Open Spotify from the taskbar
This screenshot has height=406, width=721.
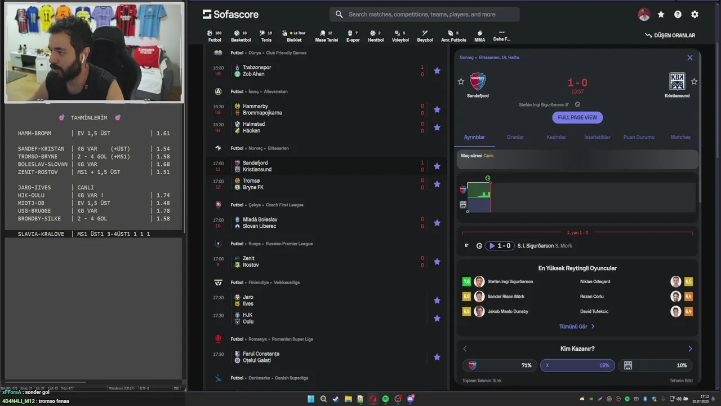click(385, 399)
